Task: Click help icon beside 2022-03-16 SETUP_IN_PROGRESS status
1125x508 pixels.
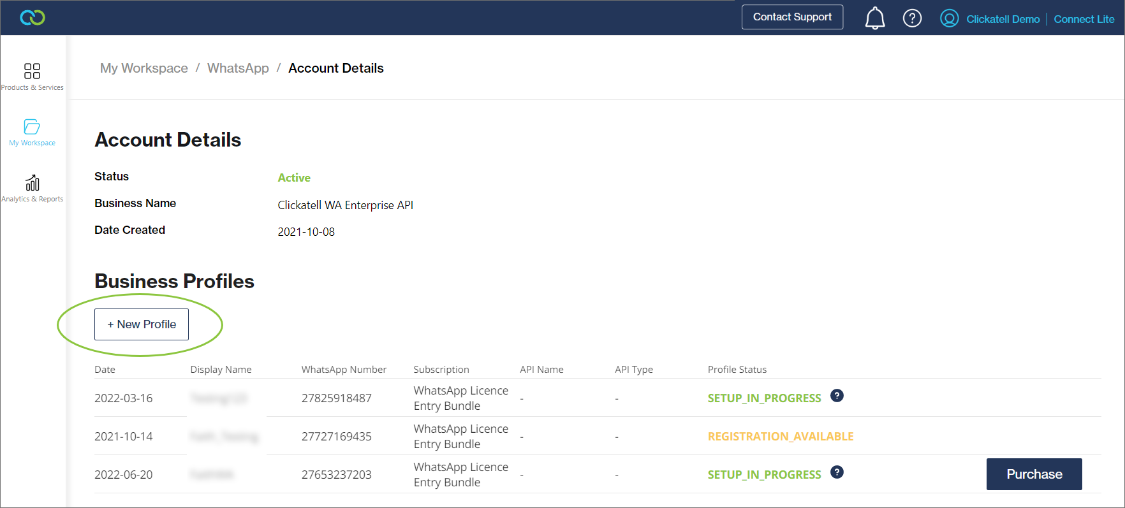Action: click(837, 396)
